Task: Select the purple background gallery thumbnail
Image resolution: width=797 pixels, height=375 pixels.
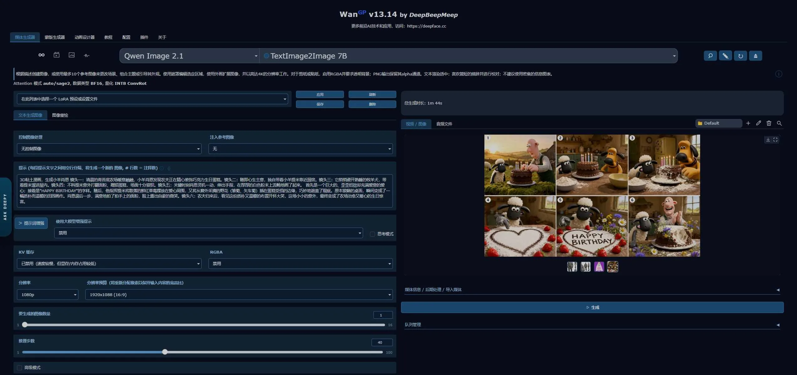Action: [x=599, y=267]
